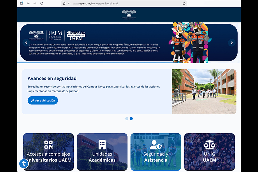
Task: Click the new tab icon at top left
Action: coord(22,3)
